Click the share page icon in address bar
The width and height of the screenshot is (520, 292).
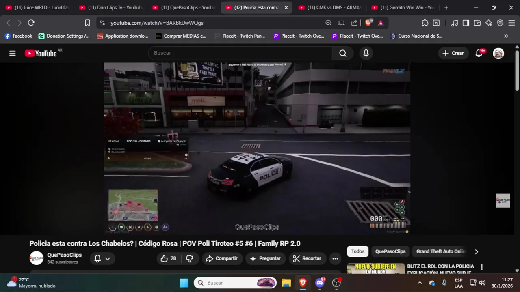354,23
